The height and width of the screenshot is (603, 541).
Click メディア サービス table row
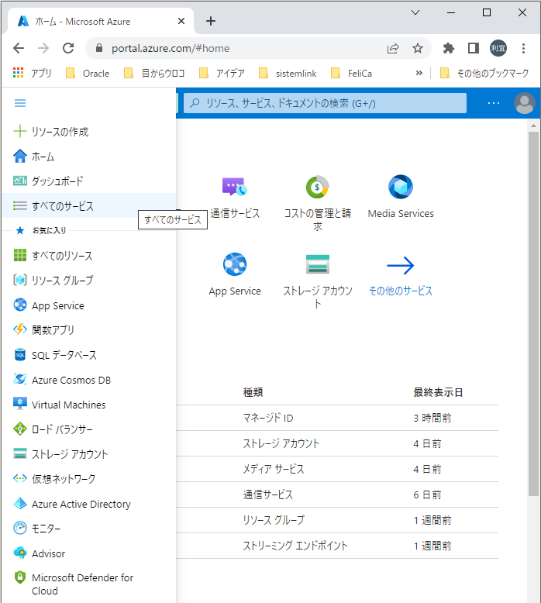337,469
